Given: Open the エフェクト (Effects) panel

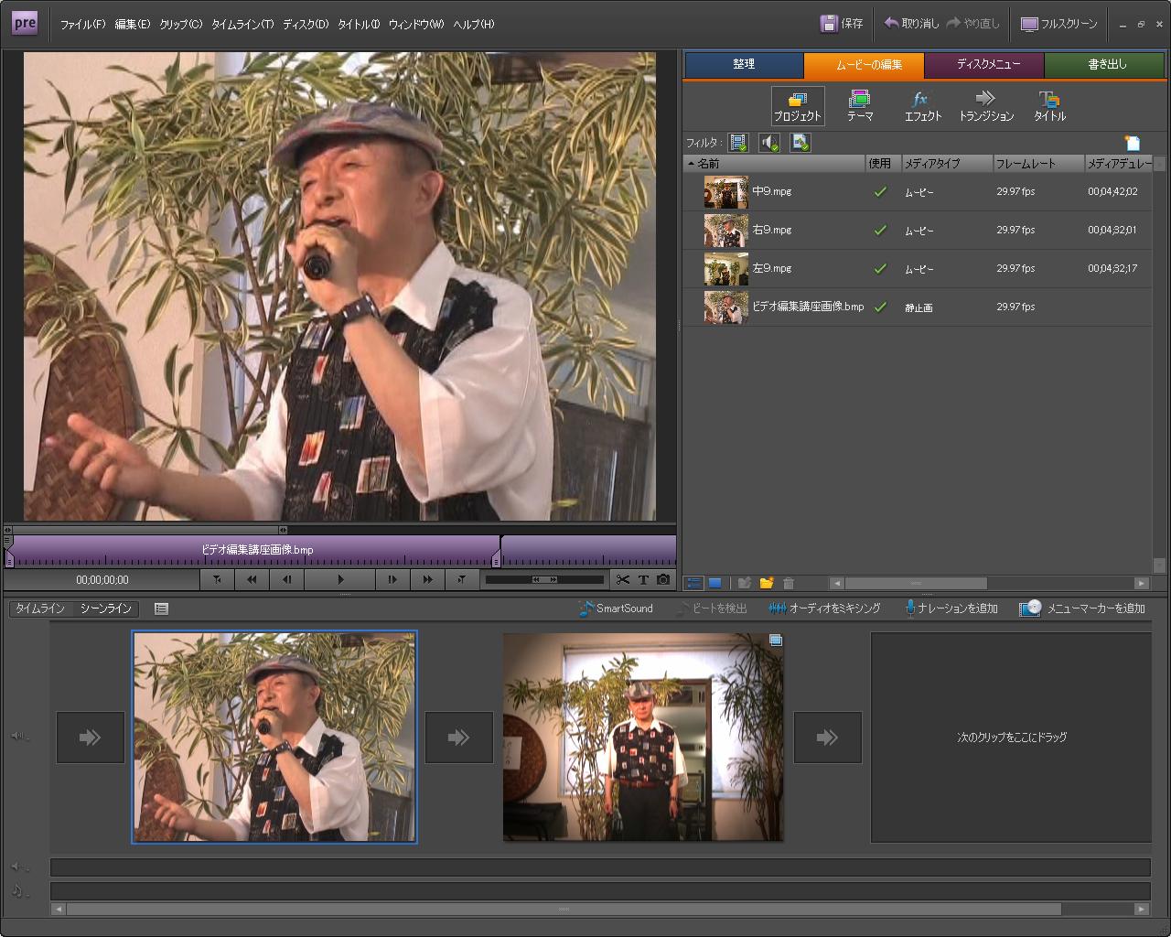Looking at the screenshot, I should 922,105.
